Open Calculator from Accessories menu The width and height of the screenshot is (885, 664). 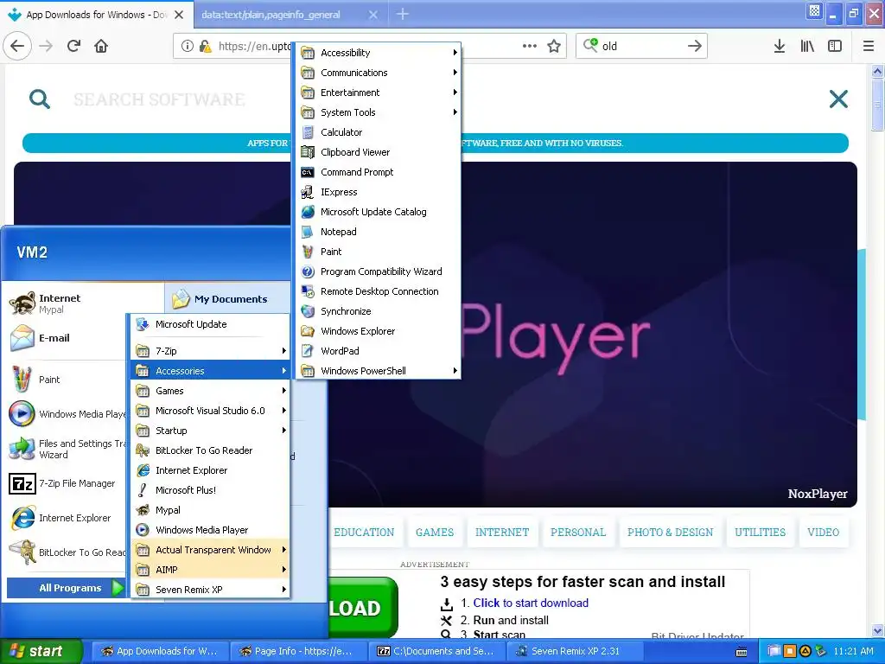coord(379,132)
